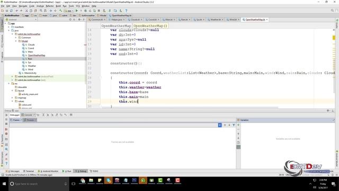Image resolution: width=339 pixels, height=191 pixels.
Task: Click the yellow warning marker in editor gutter stripe
Action: click(334, 38)
